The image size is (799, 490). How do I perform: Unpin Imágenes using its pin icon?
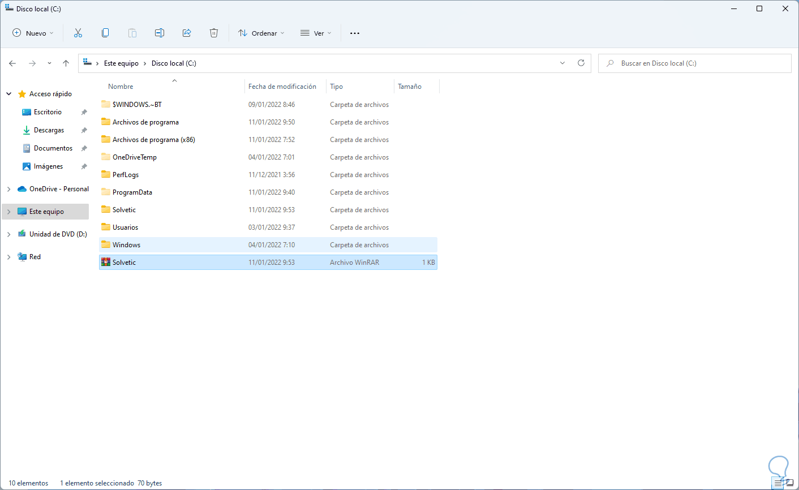coord(84,166)
